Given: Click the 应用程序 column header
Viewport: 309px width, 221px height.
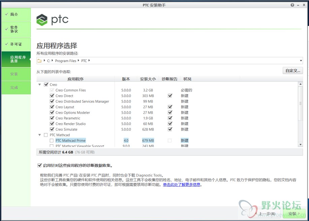Looking at the screenshot, I should pos(75,79).
